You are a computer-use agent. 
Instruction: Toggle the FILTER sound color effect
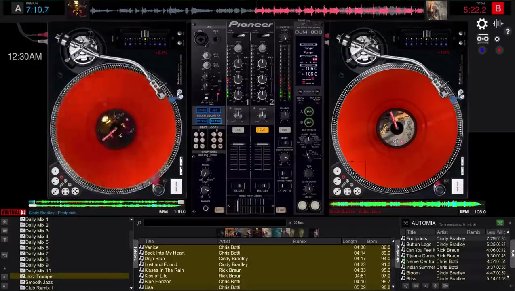pos(215,121)
